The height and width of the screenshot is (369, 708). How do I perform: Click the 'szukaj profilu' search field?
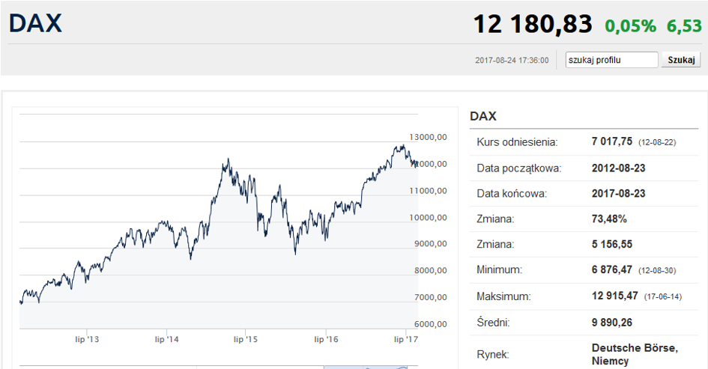click(611, 60)
